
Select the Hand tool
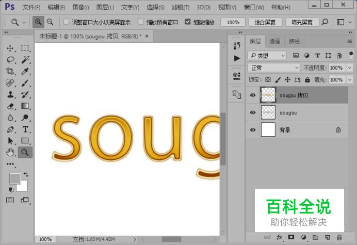10,152
